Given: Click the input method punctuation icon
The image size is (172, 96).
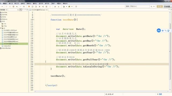Looking at the screenshot, I should 166,31.
